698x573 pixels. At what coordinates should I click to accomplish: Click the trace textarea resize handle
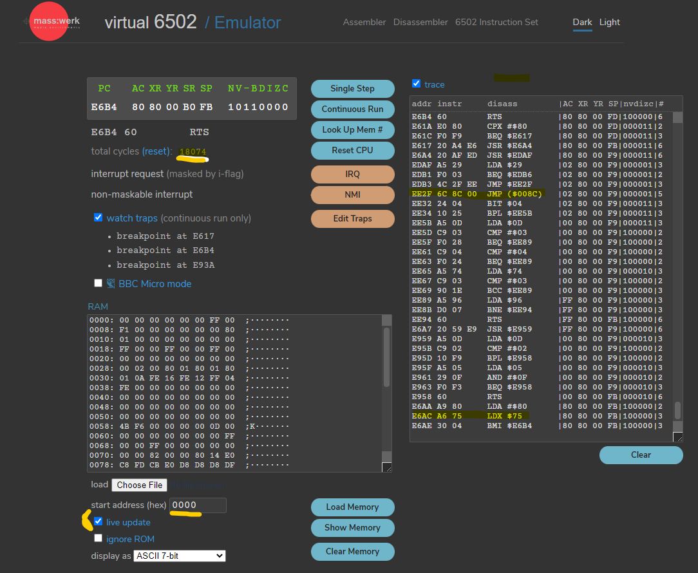678,437
